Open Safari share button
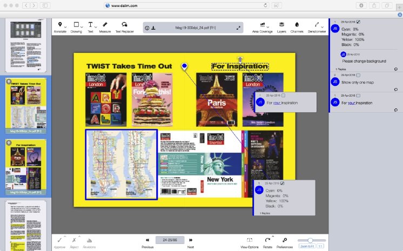 374,5
